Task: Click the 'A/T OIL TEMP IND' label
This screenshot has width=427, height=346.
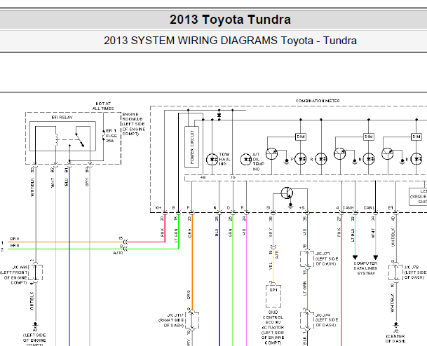Action: click(x=258, y=162)
